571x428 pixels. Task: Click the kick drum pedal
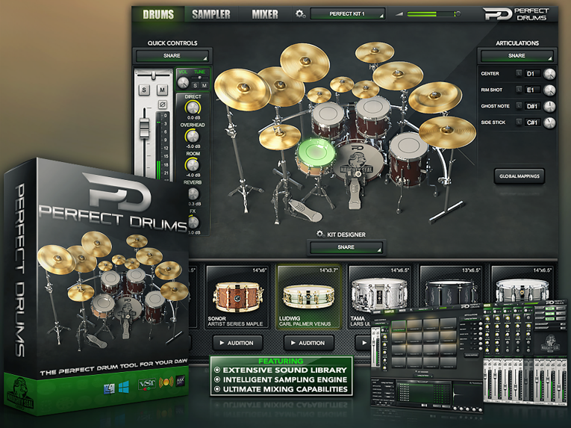pyautogui.click(x=354, y=191)
